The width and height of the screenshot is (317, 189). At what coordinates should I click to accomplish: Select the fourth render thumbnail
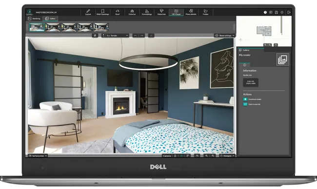pyautogui.click(x=85, y=27)
